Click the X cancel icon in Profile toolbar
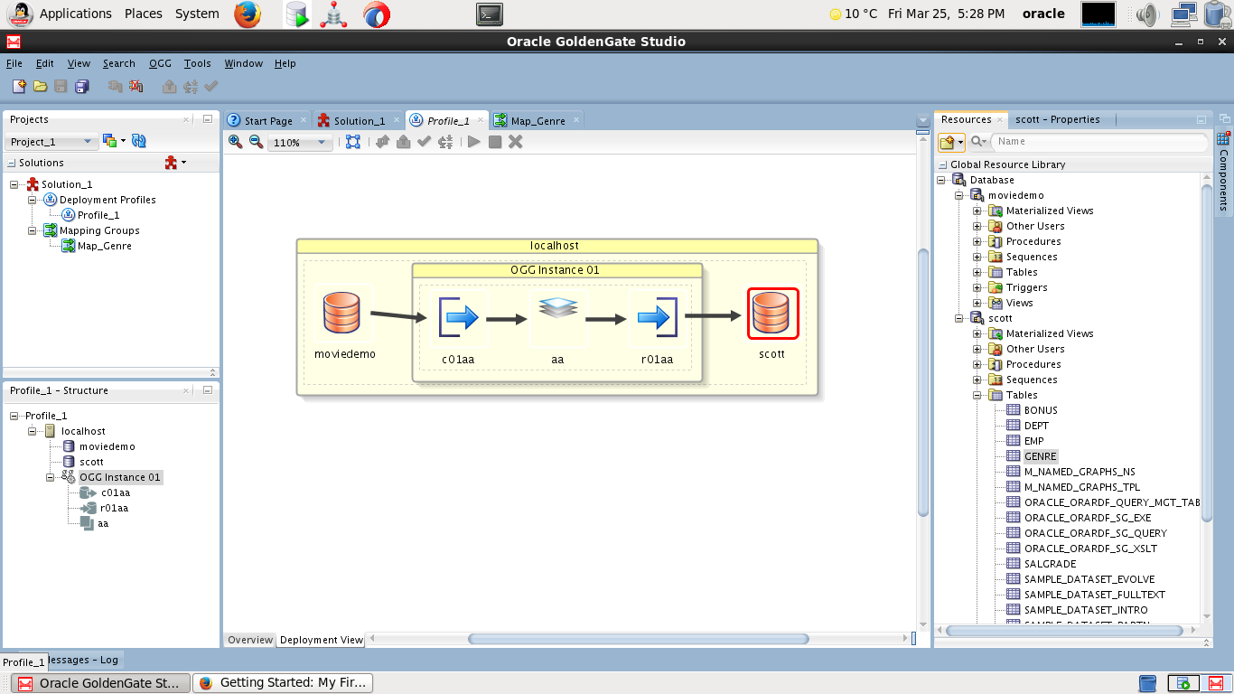 point(516,142)
